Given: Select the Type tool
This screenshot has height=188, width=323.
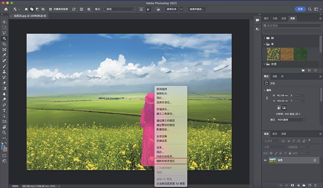Looking at the screenshot, I should (x=4, y=110).
